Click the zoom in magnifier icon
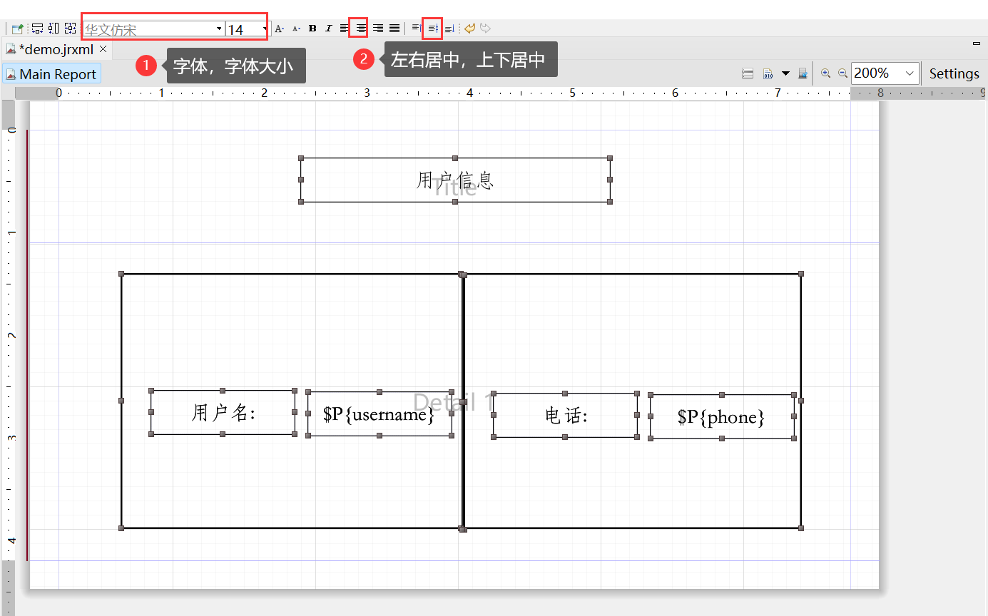This screenshot has width=988, height=616. tap(825, 73)
